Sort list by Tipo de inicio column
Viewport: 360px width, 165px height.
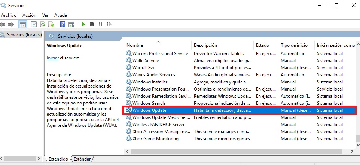[295, 45]
